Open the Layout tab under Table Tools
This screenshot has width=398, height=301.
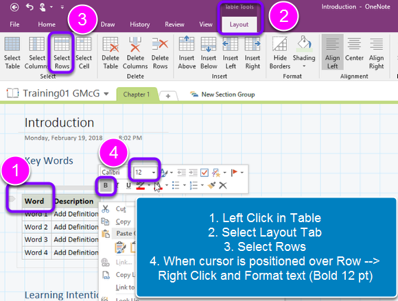(239, 25)
